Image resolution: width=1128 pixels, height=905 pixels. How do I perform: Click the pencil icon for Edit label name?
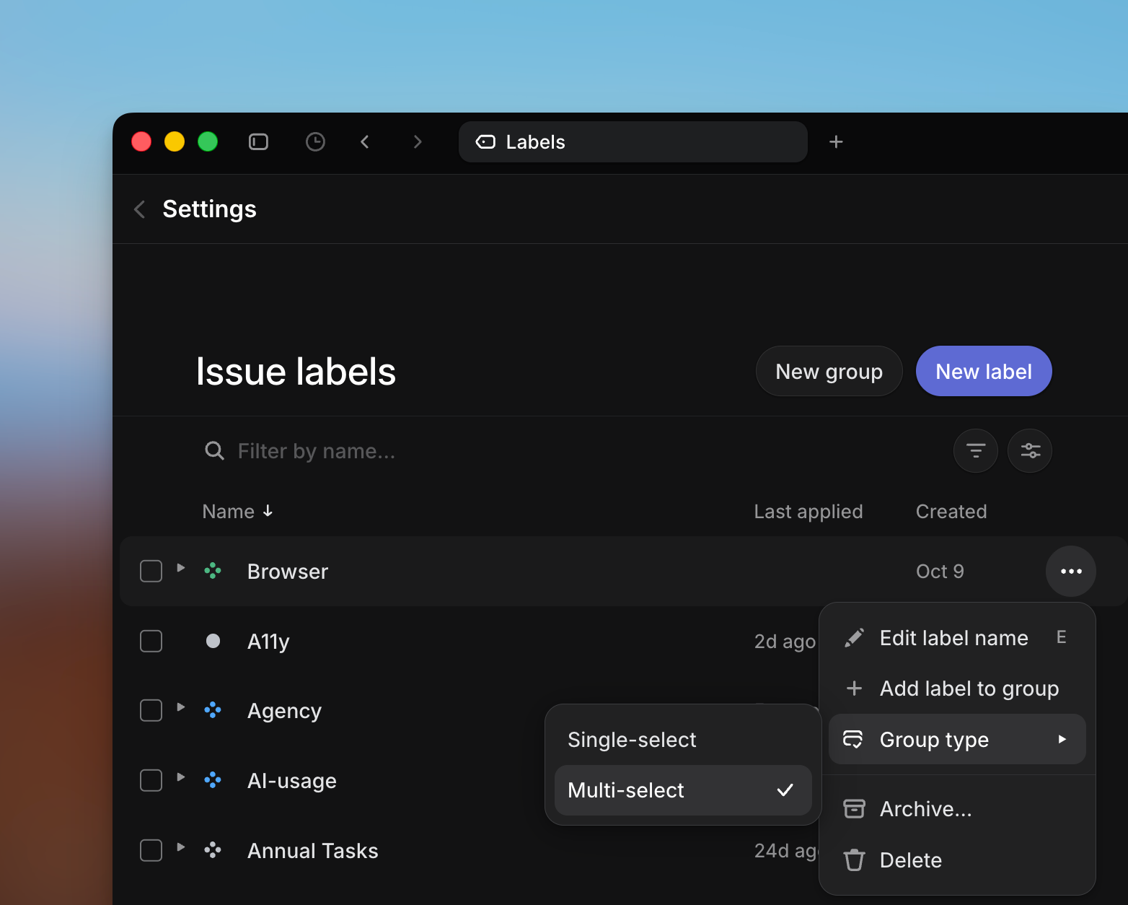tap(854, 638)
